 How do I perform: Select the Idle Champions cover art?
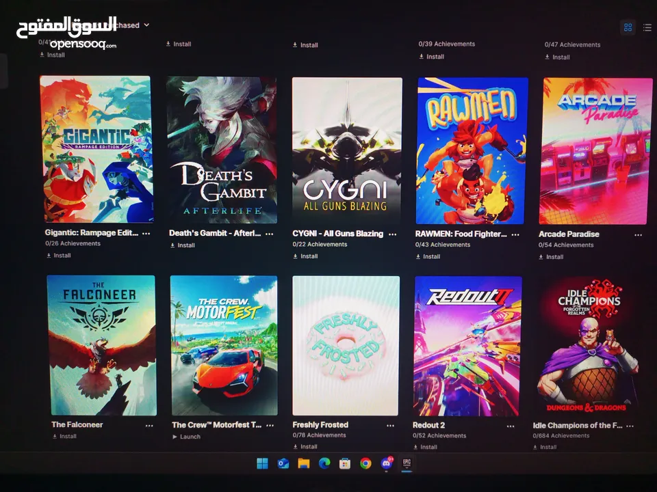[589, 346]
